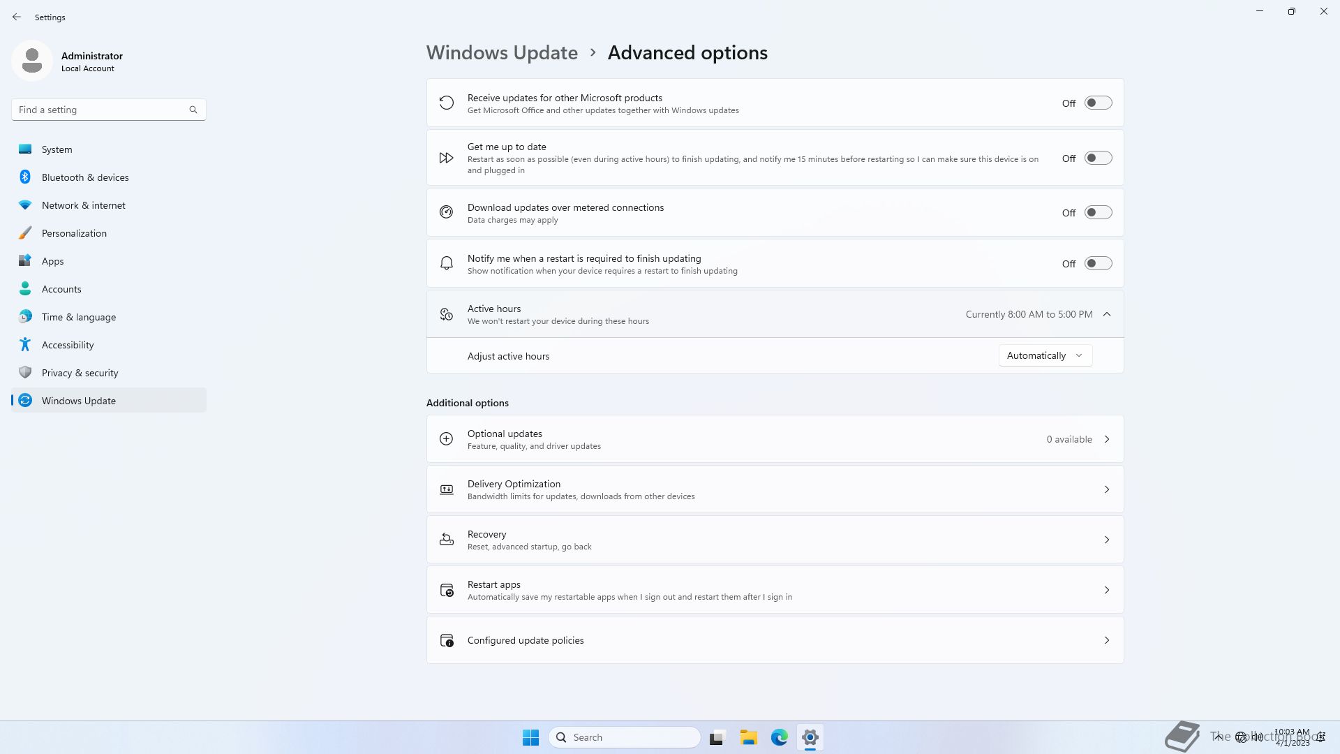
Task: Click the Settings gear on the taskbar
Action: (x=810, y=737)
